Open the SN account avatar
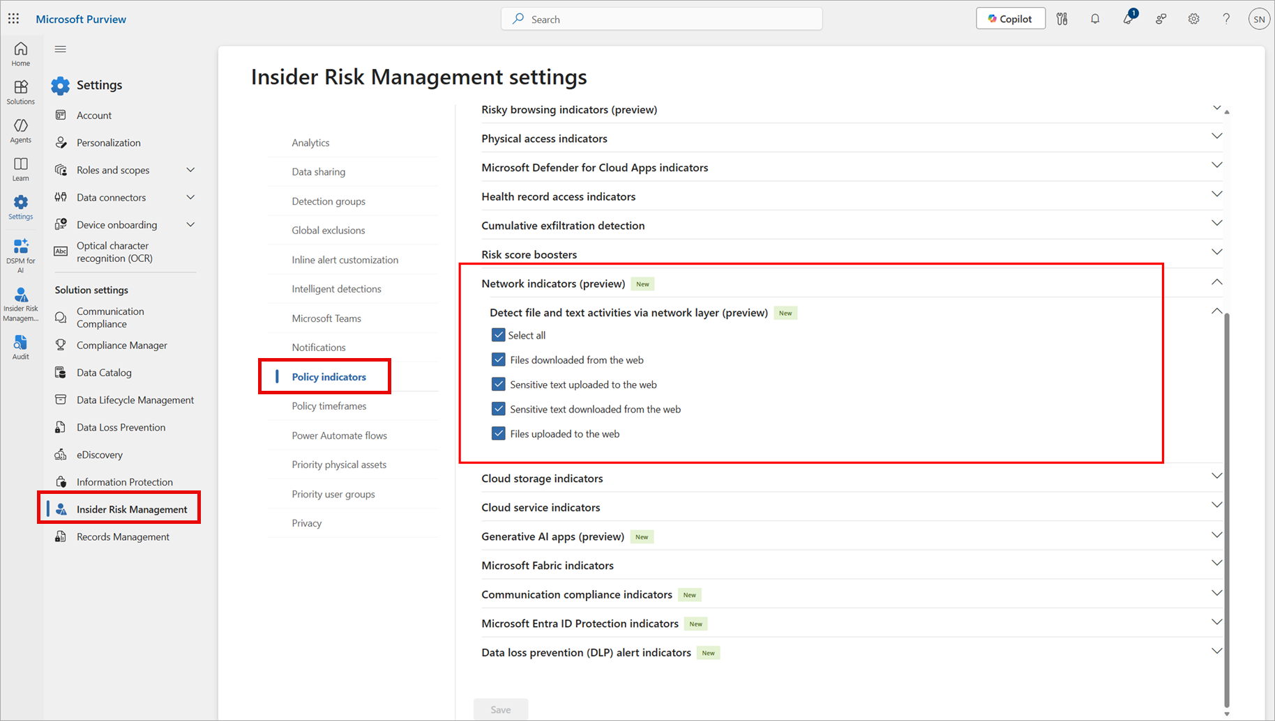1275x721 pixels. (x=1259, y=19)
